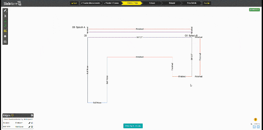Click the measurement tool icon below pencil
Viewport: 263px width, 130px height.
coord(5,15)
